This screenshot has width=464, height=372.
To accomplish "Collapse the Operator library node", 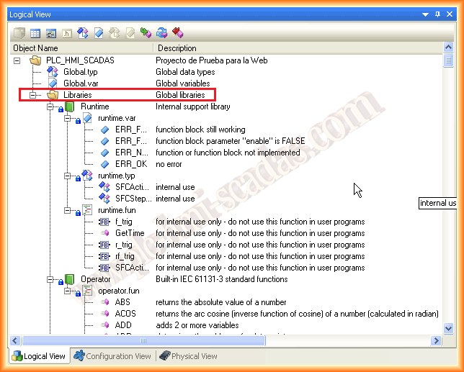I will pyautogui.click(x=50, y=279).
